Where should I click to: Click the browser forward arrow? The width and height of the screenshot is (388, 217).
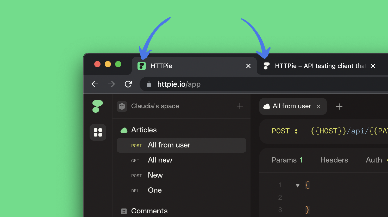(x=111, y=84)
